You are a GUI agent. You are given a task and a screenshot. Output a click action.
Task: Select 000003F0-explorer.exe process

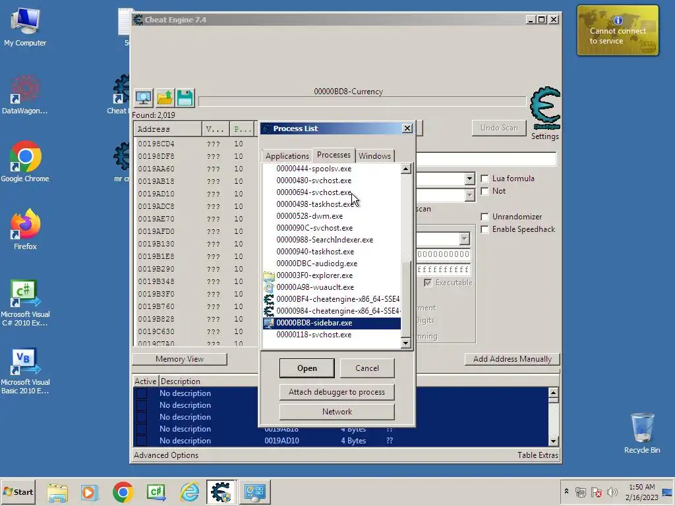[332, 275]
